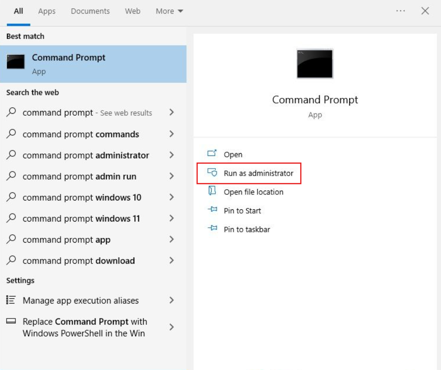The width and height of the screenshot is (441, 370).
Task: Click the Manage app execution aliases list icon
Action: tap(11, 300)
